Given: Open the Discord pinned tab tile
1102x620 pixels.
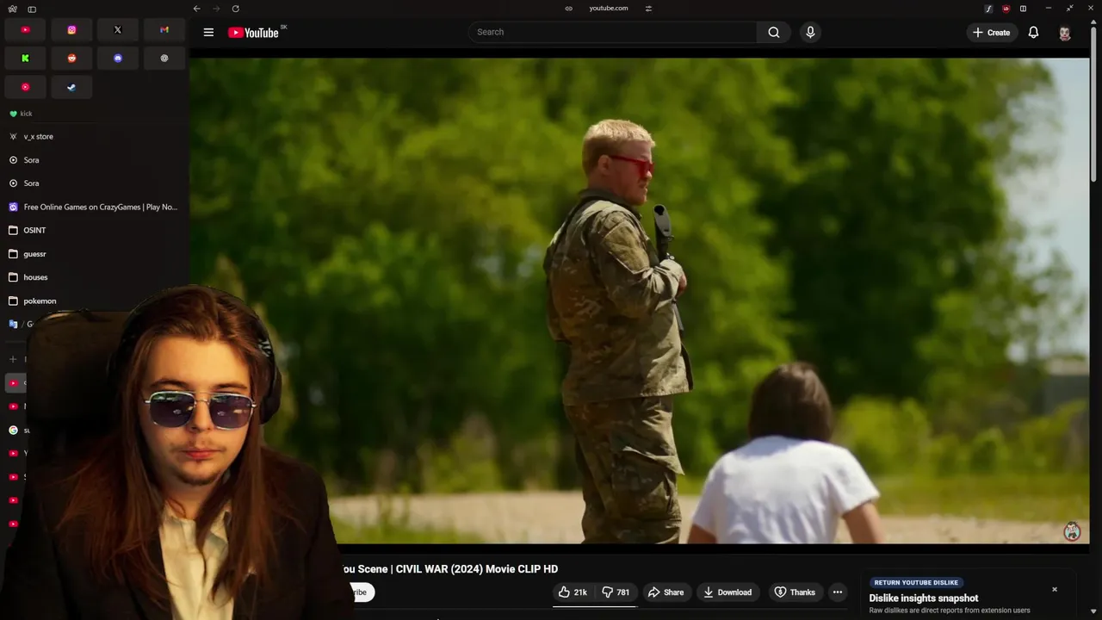Looking at the screenshot, I should 118,59.
